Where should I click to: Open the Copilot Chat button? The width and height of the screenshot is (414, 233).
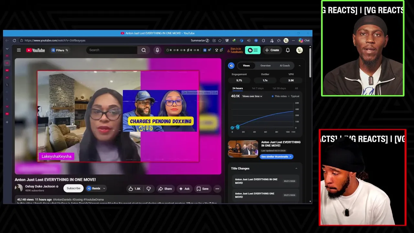[x=304, y=40]
